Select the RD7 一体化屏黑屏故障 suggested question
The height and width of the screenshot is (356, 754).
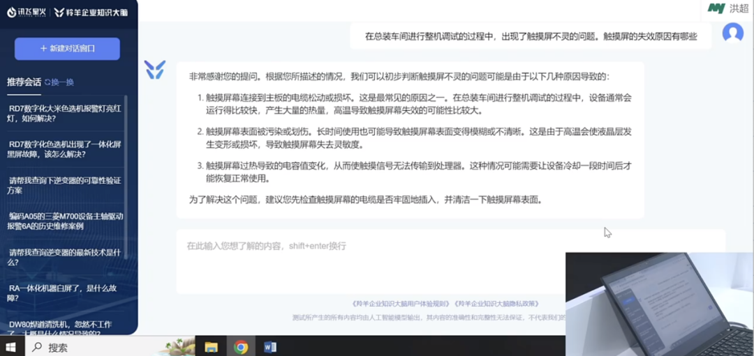coord(64,149)
